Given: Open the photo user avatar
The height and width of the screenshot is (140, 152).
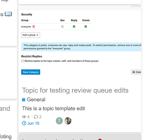Looking at the screenshot, I should 68,121.
